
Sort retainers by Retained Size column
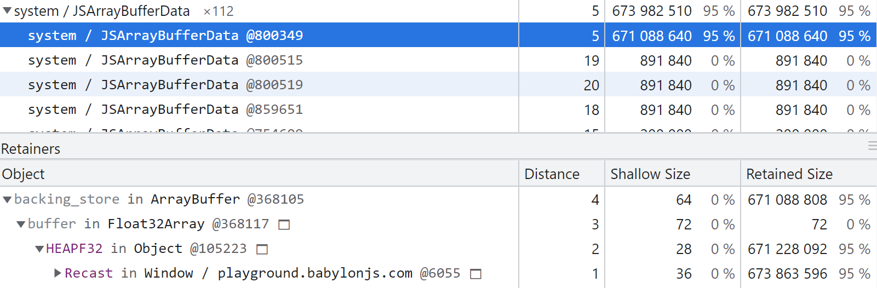789,174
